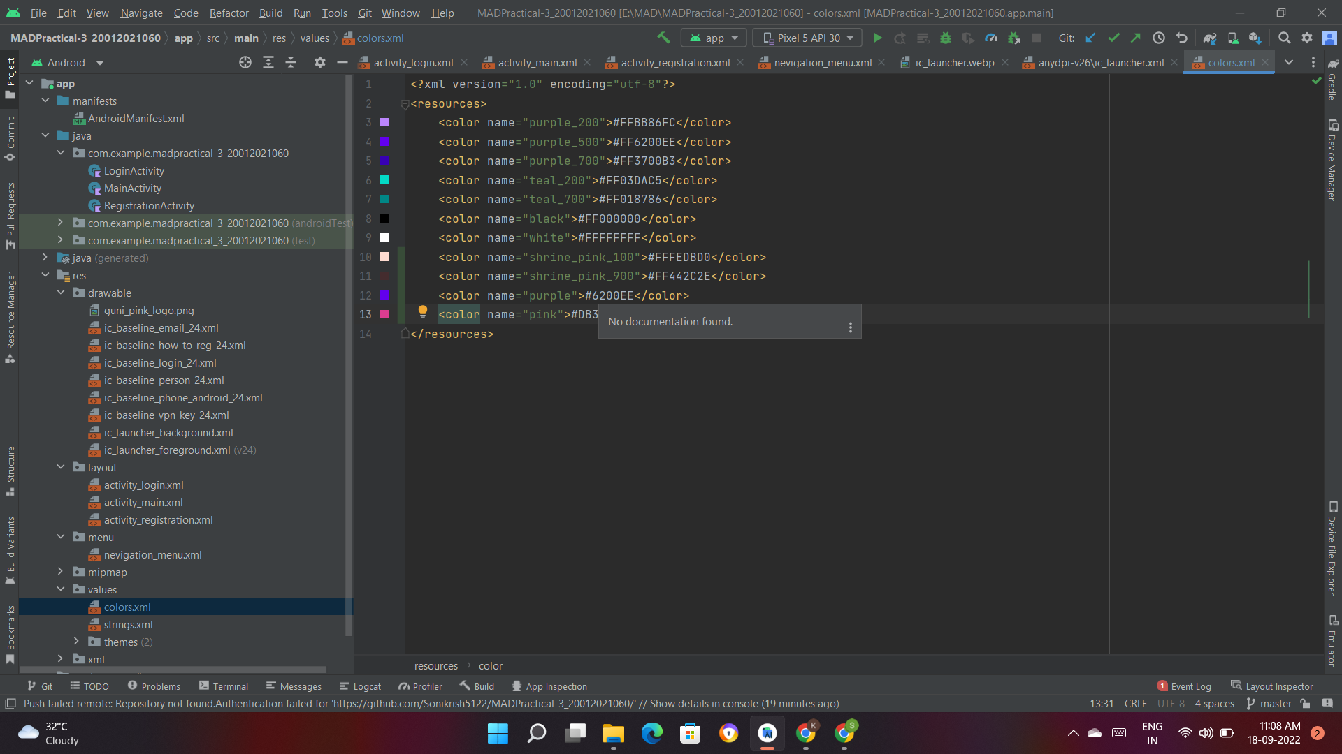
Task: Open the Profiler using the gauge icon
Action: (x=992, y=38)
